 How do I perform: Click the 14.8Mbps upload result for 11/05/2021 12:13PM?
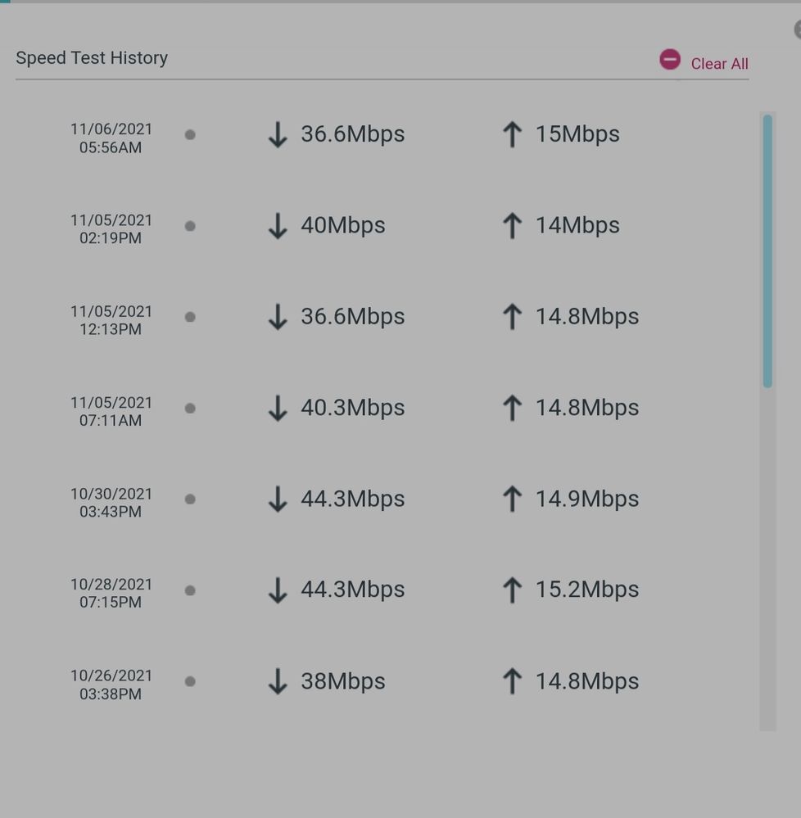click(587, 317)
